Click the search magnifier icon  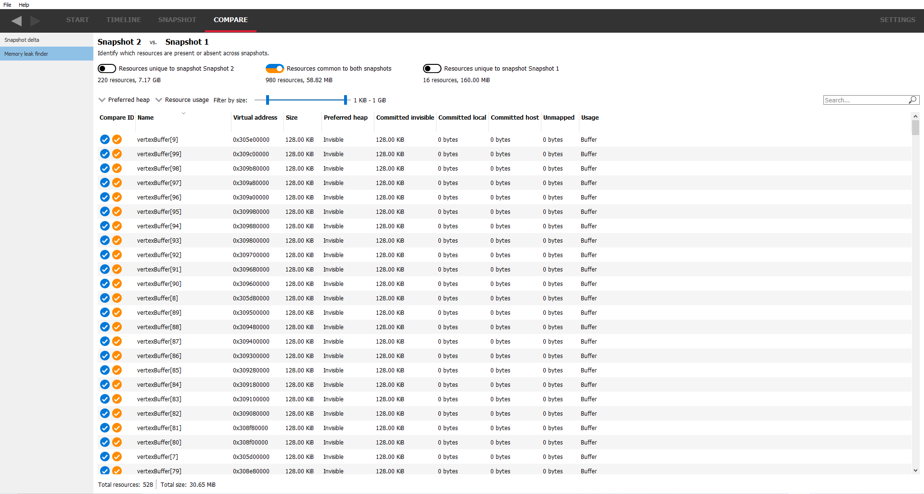coord(912,100)
